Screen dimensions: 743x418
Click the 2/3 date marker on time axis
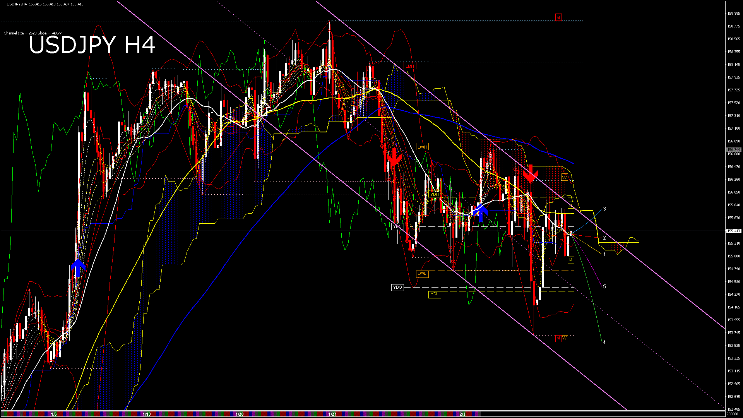[x=462, y=414]
